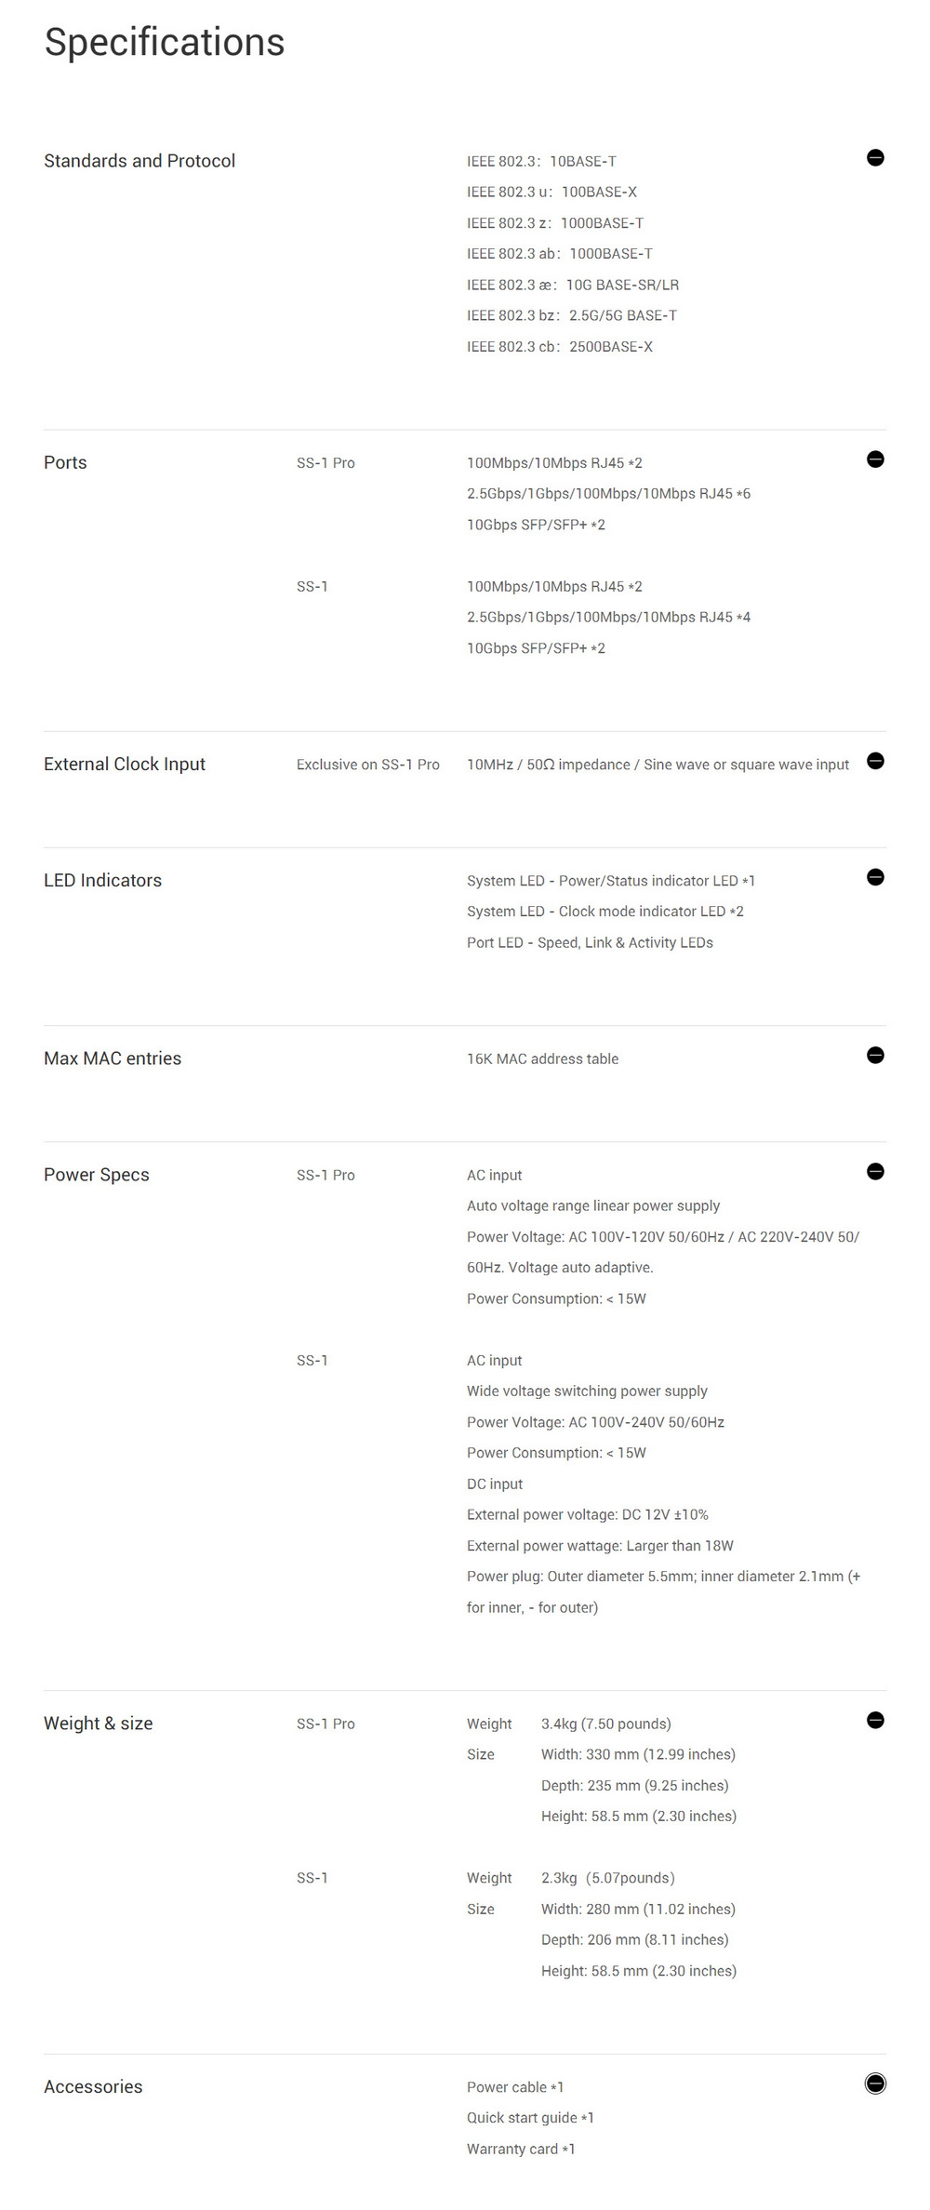Click the Standards and Protocol heading
The image size is (930, 2210).
tap(139, 161)
